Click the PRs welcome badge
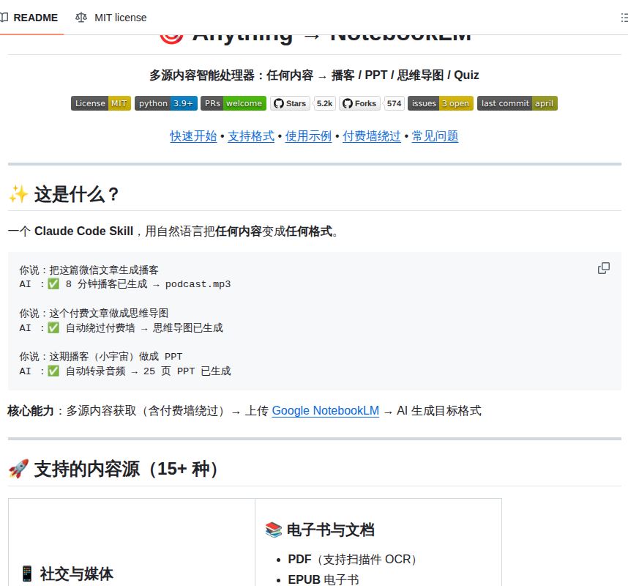This screenshot has width=628, height=586. [233, 103]
